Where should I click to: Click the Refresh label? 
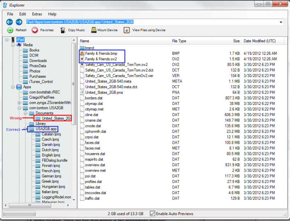(x=21, y=30)
